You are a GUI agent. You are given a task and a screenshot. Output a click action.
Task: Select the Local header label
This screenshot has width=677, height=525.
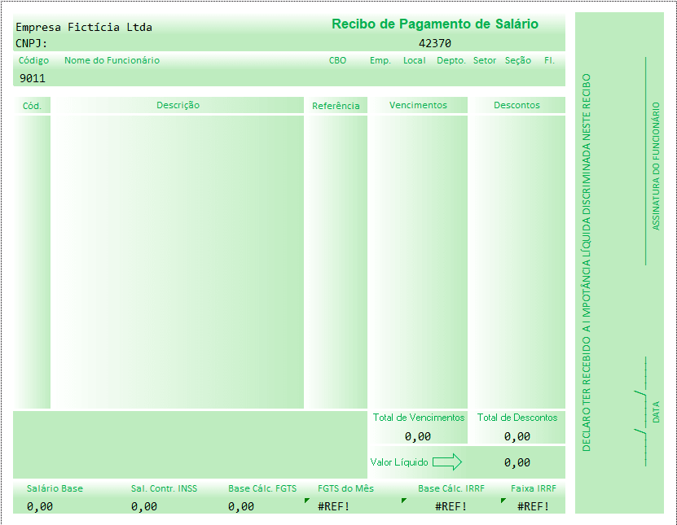tap(414, 60)
